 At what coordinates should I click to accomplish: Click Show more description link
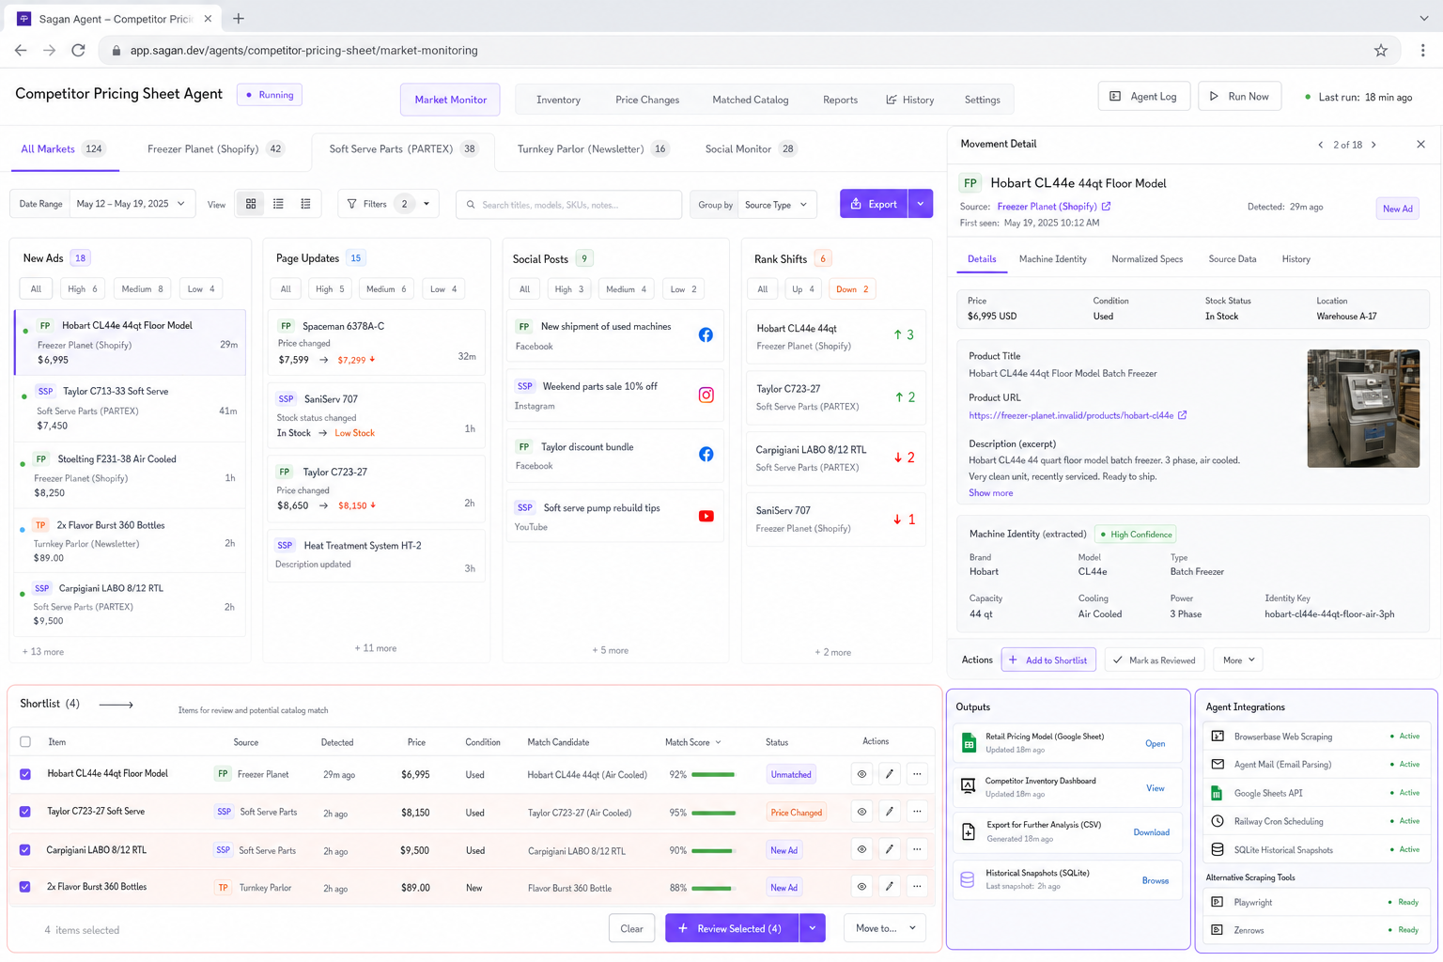click(990, 493)
